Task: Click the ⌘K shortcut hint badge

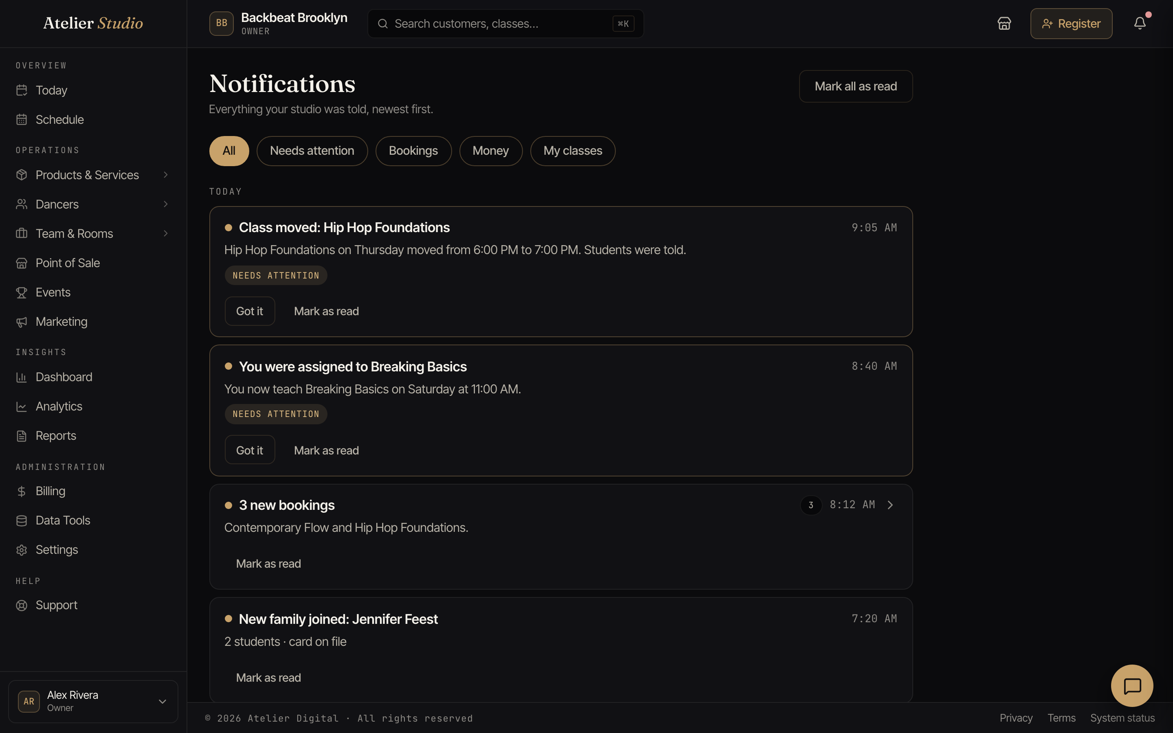Action: click(x=623, y=24)
